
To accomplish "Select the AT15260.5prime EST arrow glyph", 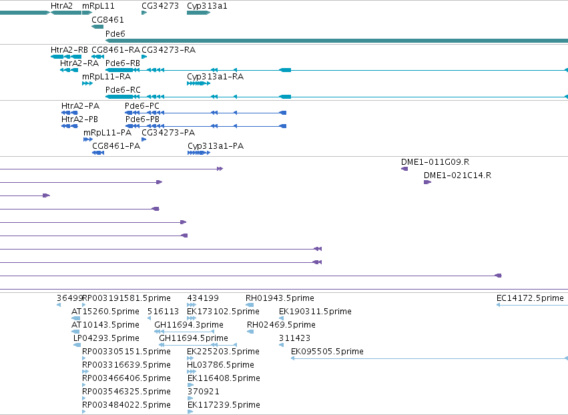I will tap(75, 318).
